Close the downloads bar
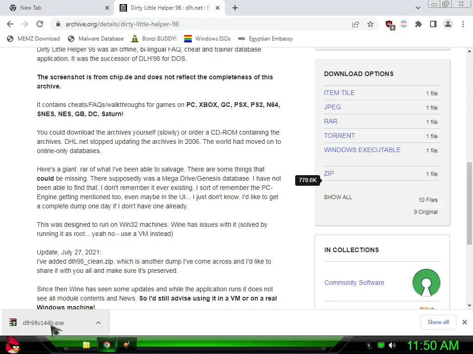 (465, 322)
